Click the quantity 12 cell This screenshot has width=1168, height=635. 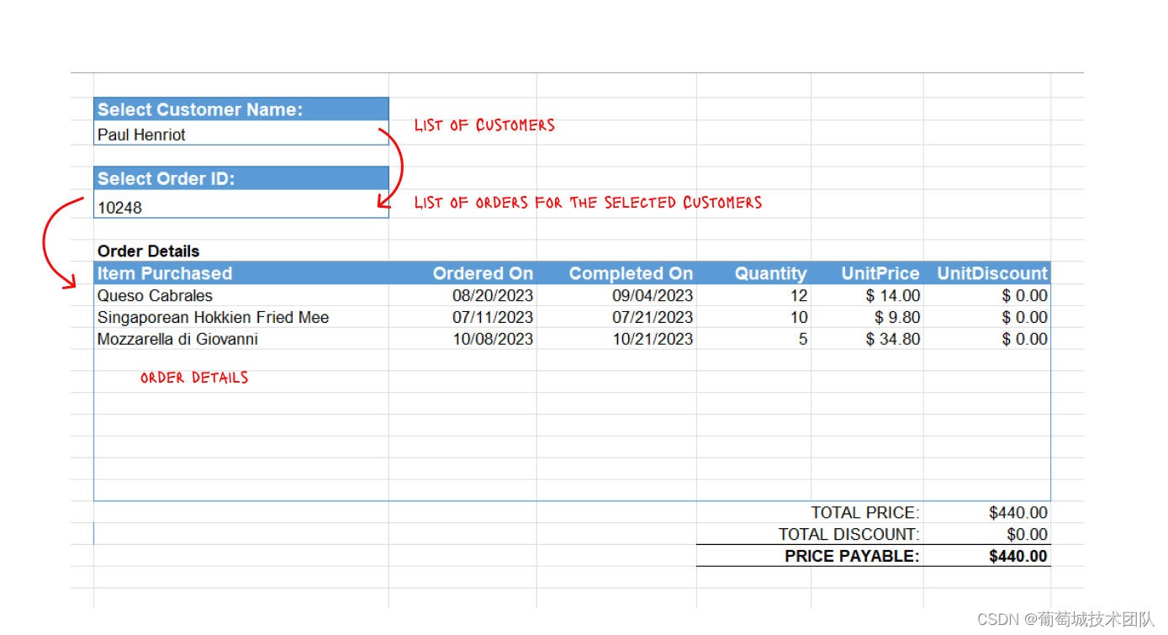(754, 295)
